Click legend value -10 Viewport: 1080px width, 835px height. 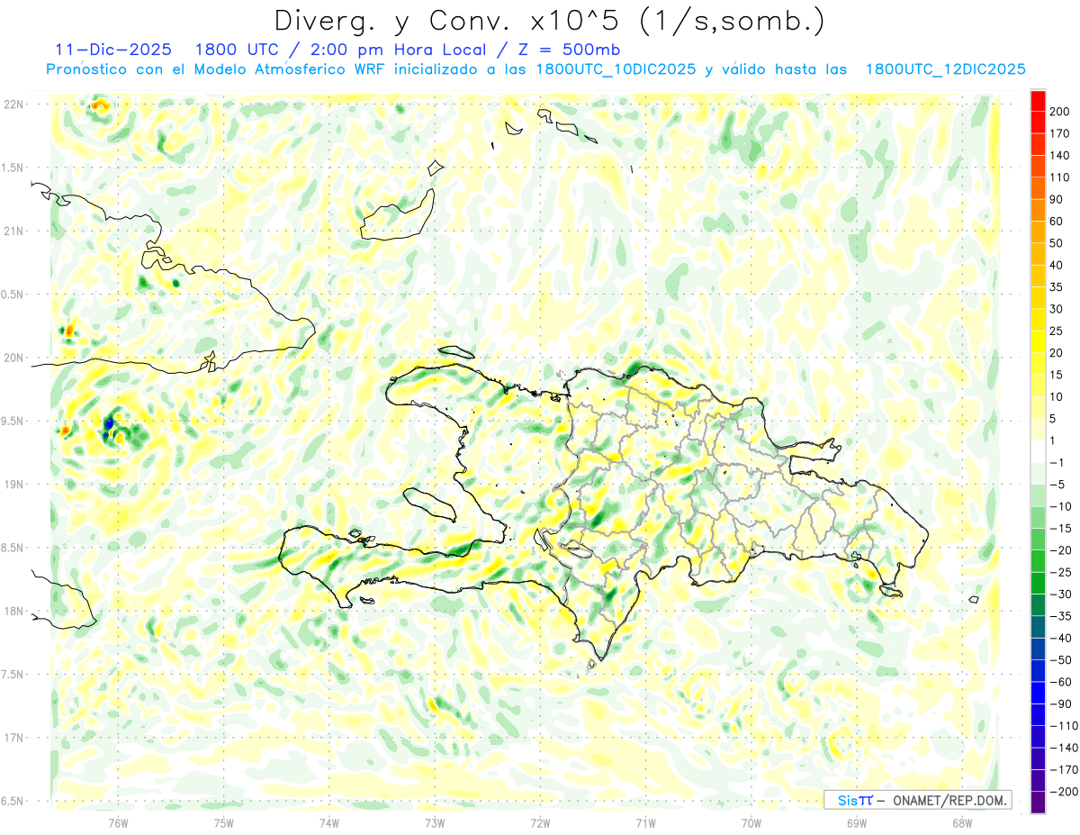[1061, 507]
